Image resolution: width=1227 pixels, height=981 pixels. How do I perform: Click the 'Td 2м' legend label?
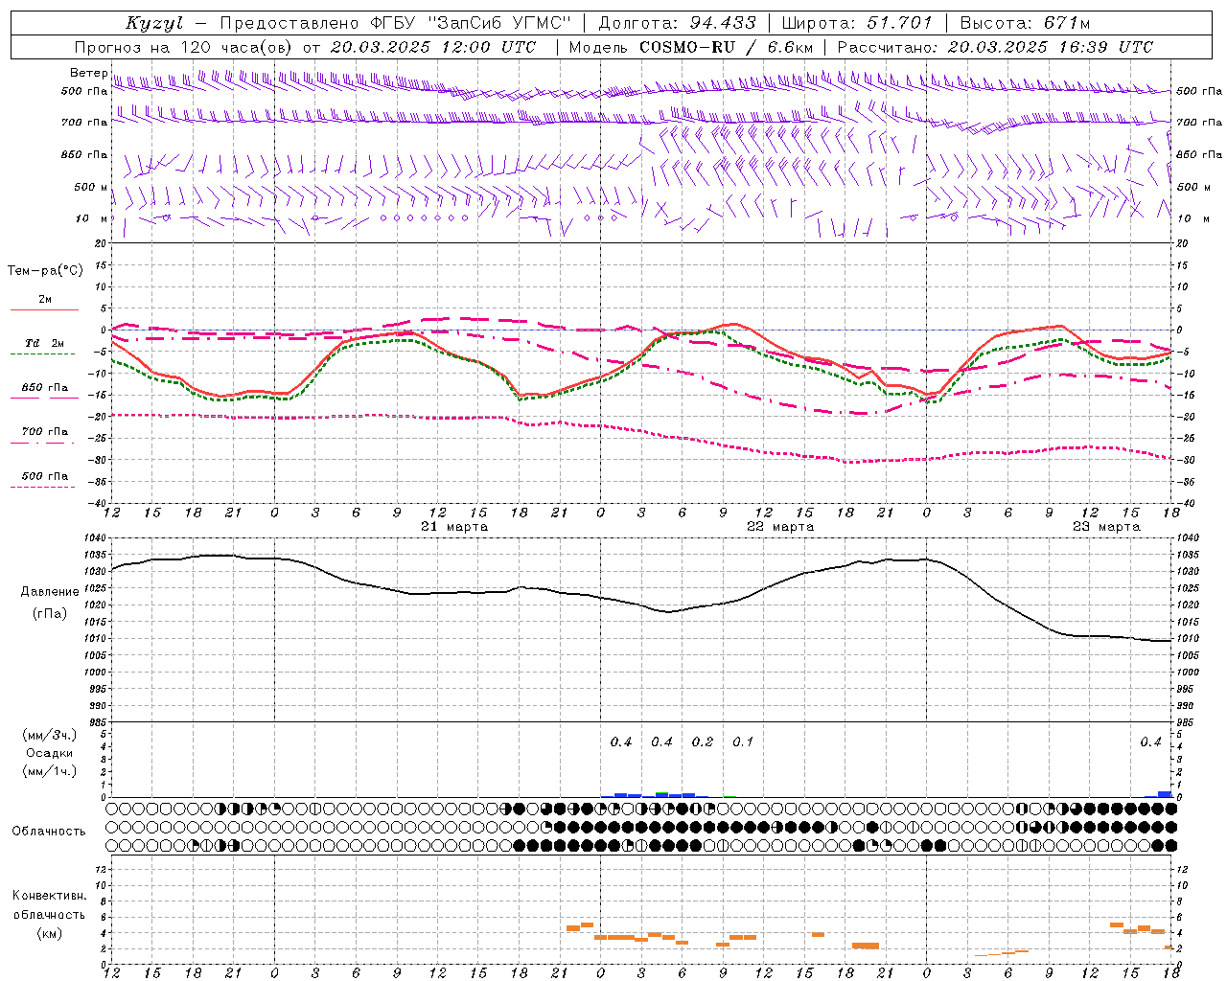click(45, 343)
